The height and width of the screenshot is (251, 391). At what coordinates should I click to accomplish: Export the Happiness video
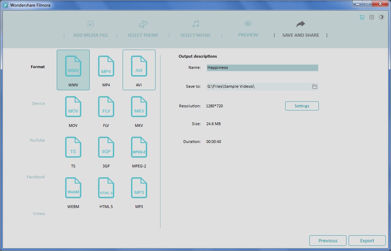tap(367, 240)
